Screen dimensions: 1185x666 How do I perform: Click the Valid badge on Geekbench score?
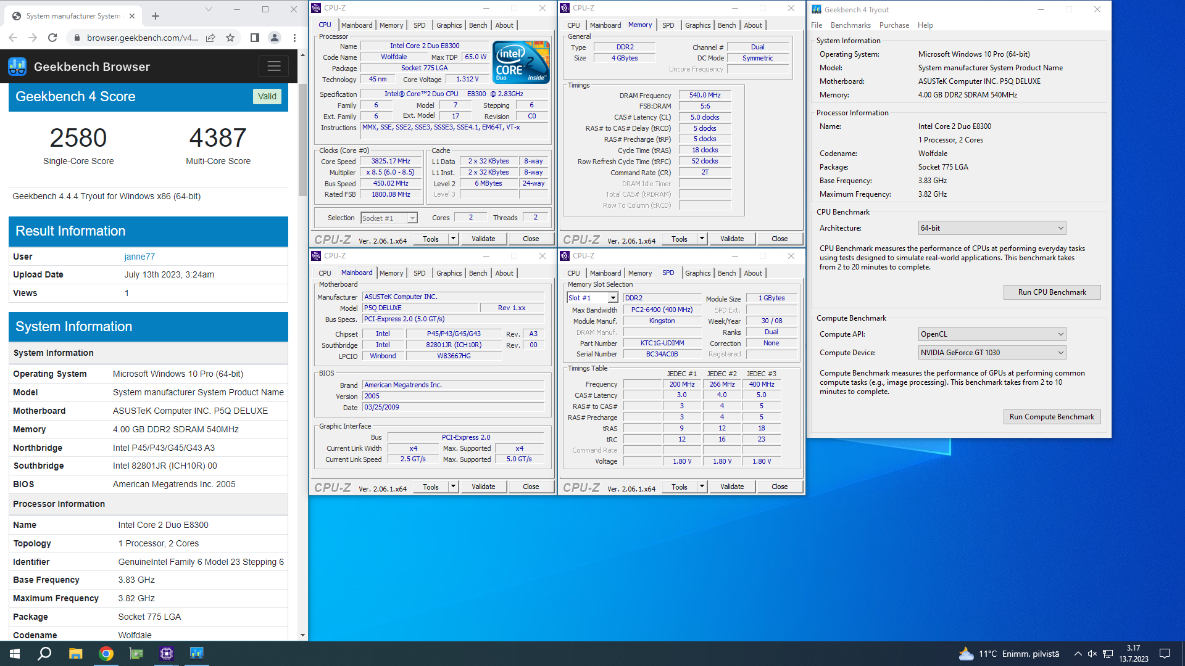point(267,96)
